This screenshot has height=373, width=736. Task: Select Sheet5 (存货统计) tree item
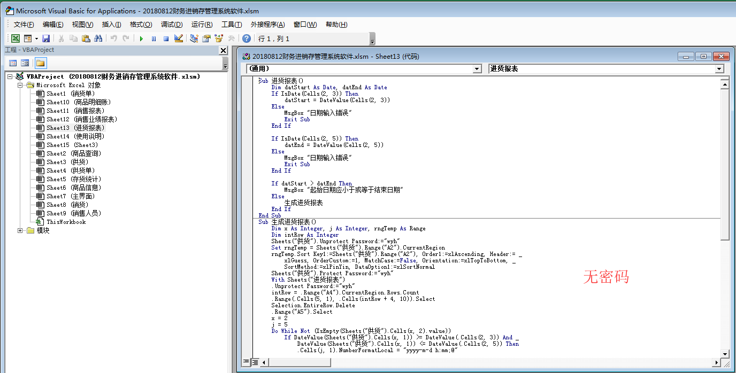[74, 179]
